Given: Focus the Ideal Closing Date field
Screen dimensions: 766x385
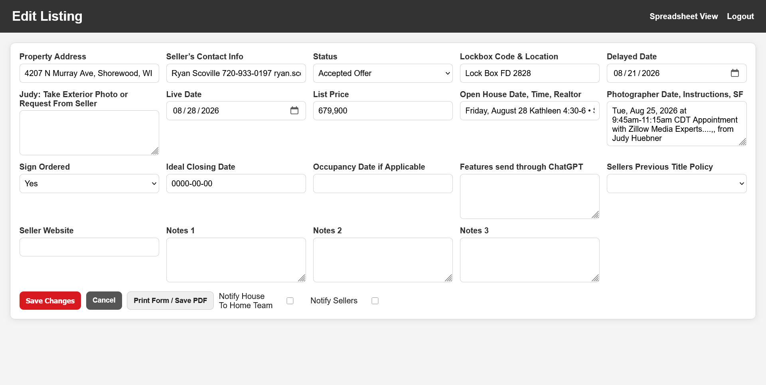Looking at the screenshot, I should coord(236,184).
